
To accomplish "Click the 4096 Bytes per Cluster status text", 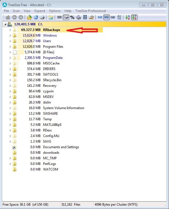I will [116, 205].
